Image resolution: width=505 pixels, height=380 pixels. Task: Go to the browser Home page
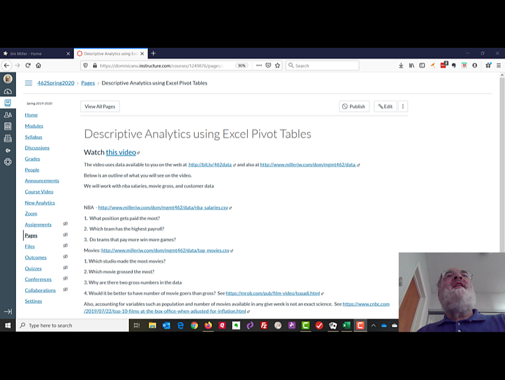click(39, 65)
